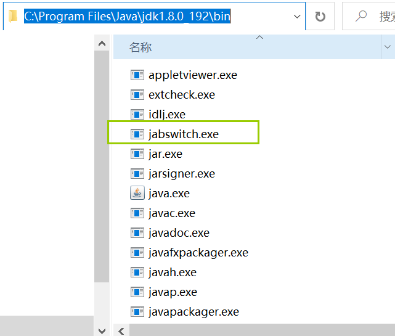Select the file name javap.exe
This screenshot has width=395, height=336.
pos(173,292)
